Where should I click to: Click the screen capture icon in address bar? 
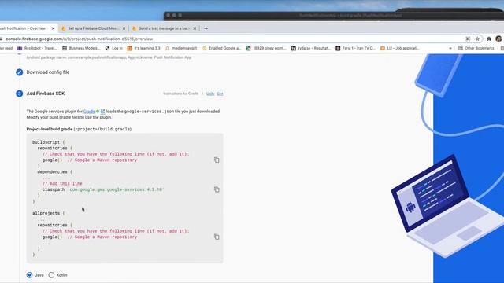click(468, 39)
